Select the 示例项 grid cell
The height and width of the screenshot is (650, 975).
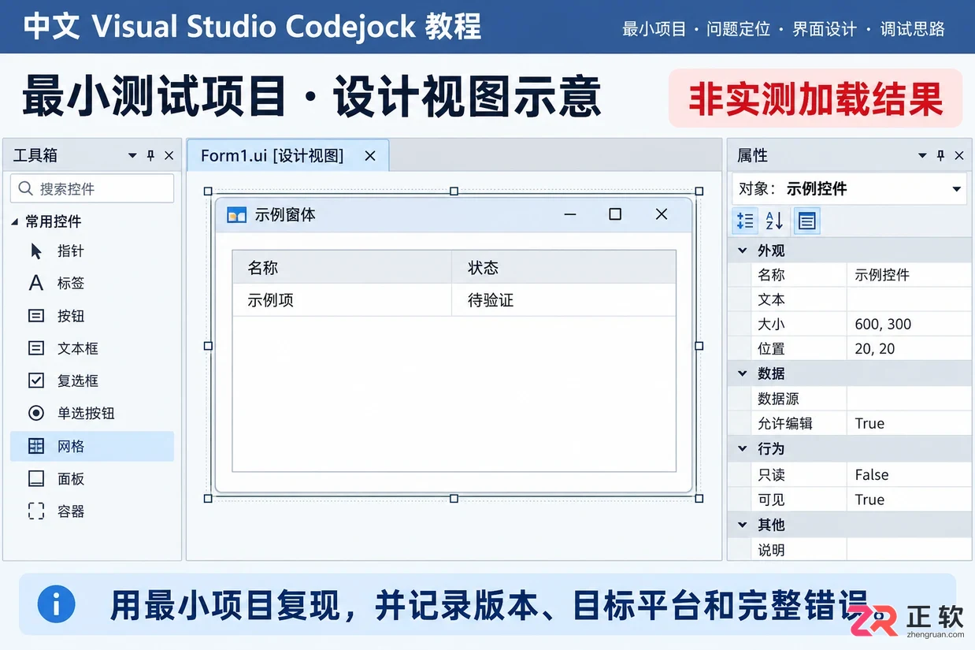pos(342,300)
